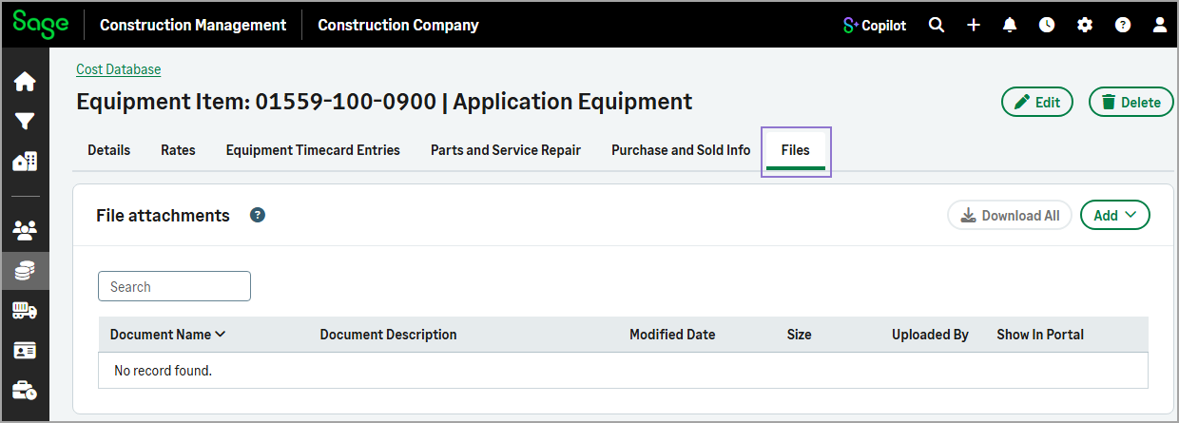Open the user profile icon
Image resolution: width=1179 pixels, height=423 pixels.
click(x=1159, y=26)
